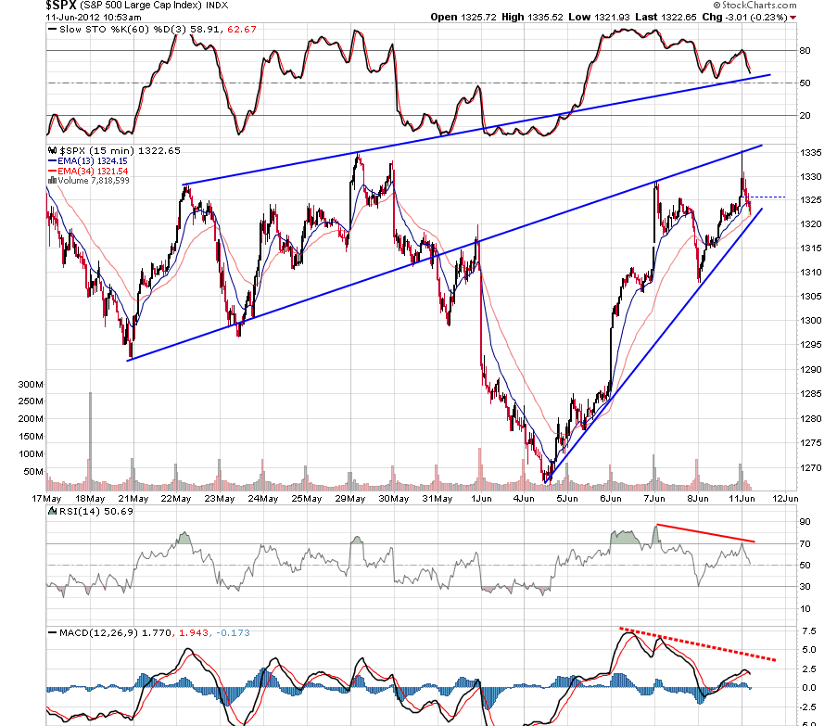Click the 50M volume axis label

[33, 471]
